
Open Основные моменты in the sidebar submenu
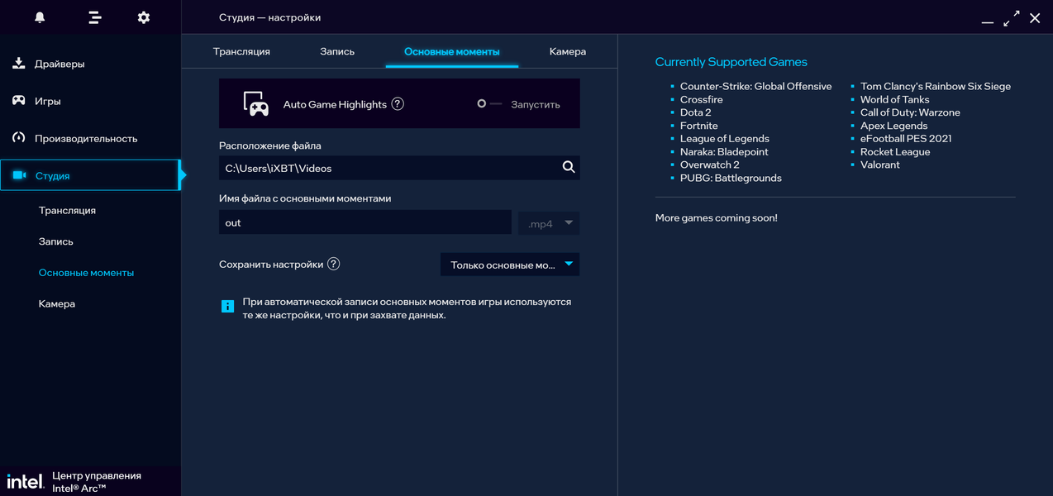click(86, 272)
